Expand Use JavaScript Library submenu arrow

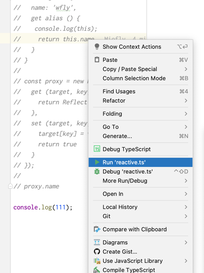(186, 261)
